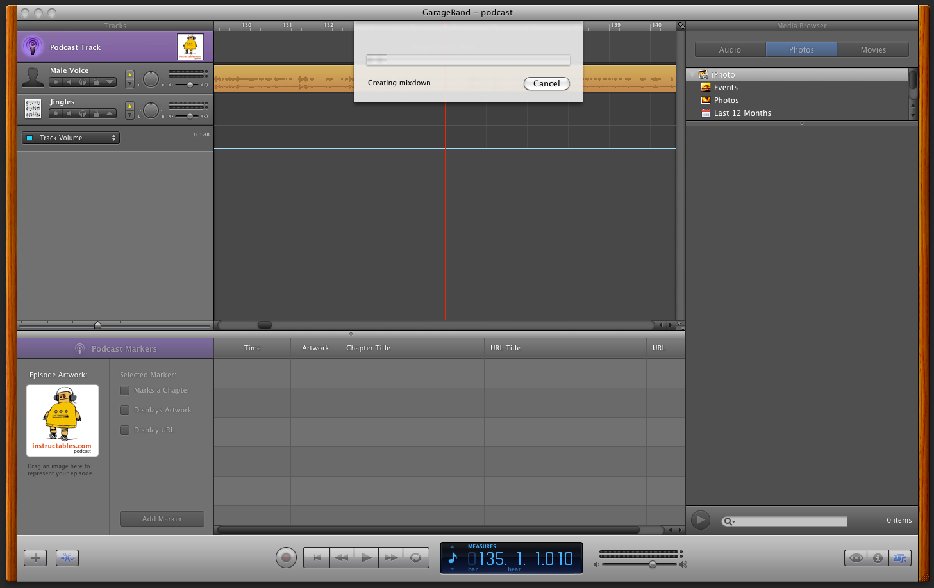Screen dimensions: 934x588
Task: Add a new track with plus button
Action: tap(35, 558)
